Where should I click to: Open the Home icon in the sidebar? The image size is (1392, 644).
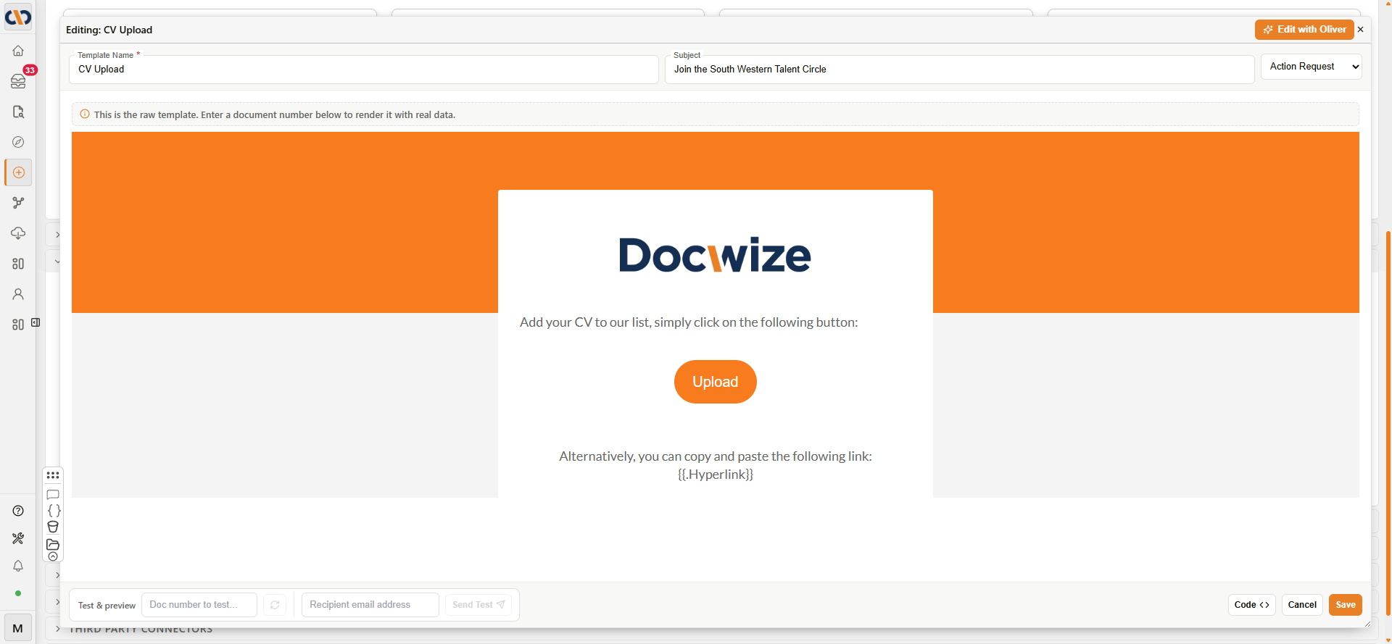[18, 51]
